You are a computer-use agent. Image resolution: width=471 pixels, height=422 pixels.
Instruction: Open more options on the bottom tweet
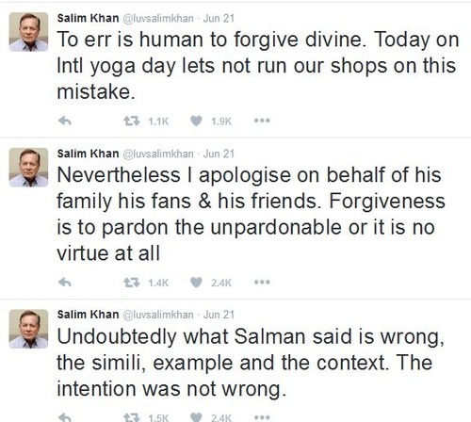tap(262, 417)
